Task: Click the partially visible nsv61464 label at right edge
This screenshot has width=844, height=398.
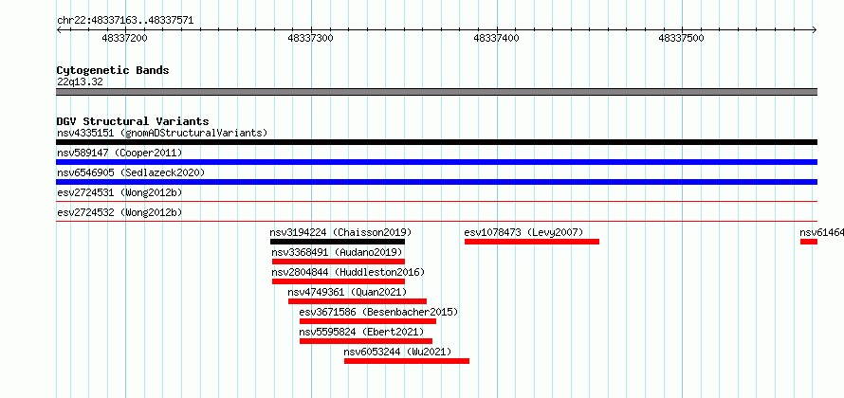Action: click(x=821, y=232)
